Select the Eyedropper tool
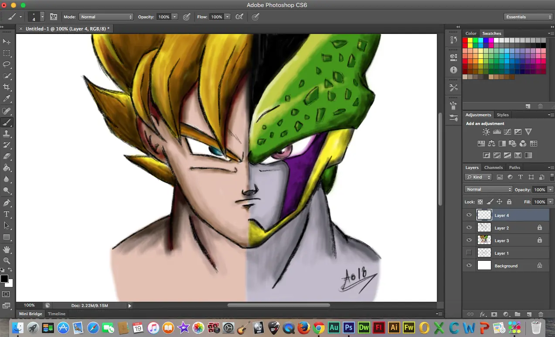This screenshot has height=337, width=555. [x=7, y=99]
